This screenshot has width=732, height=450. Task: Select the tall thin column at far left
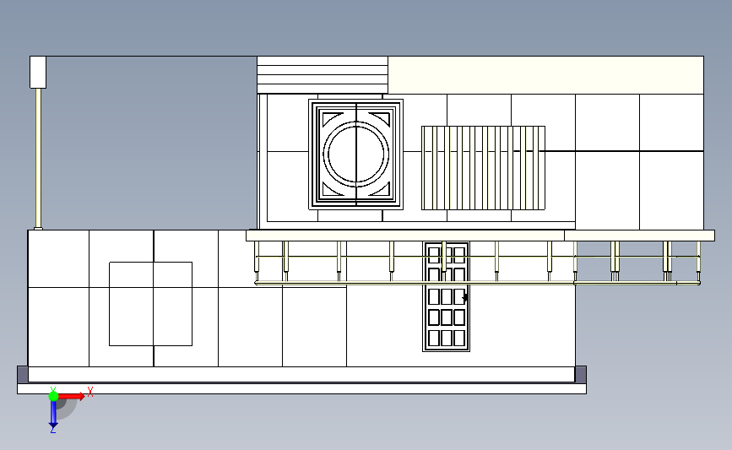(38, 159)
